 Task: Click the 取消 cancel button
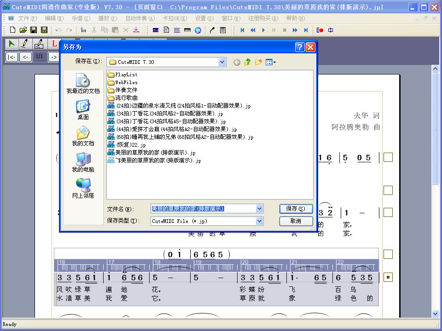coord(296,221)
